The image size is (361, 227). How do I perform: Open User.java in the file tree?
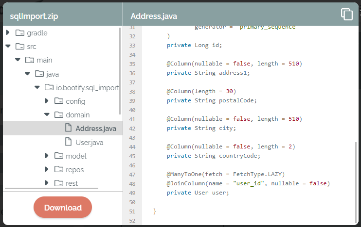coord(90,143)
